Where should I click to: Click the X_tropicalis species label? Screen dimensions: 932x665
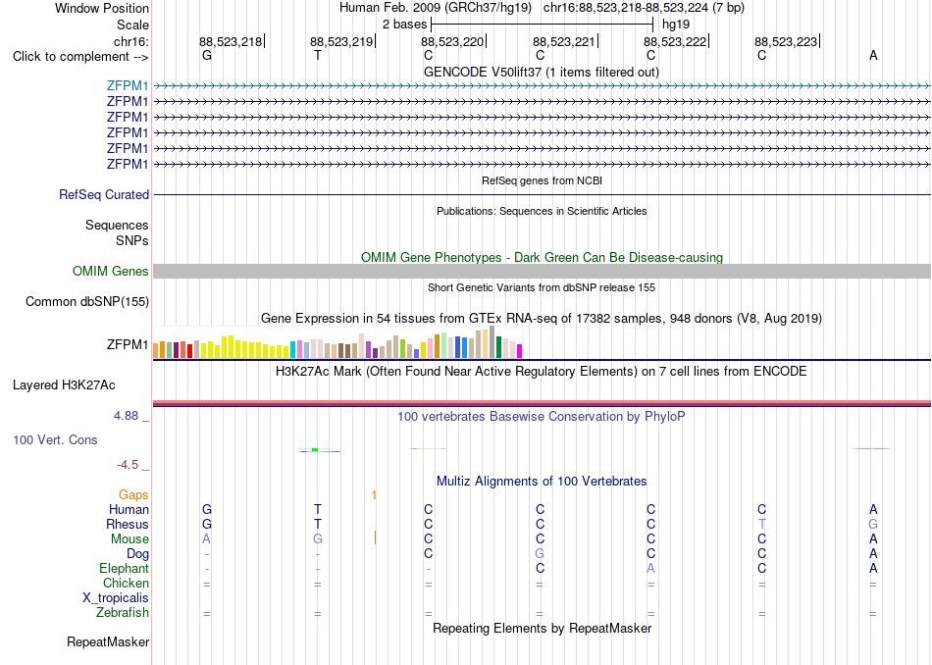point(116,598)
